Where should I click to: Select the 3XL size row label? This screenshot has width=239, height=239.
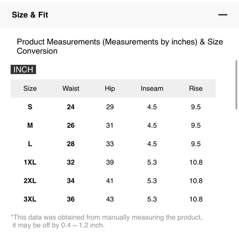[x=30, y=199]
